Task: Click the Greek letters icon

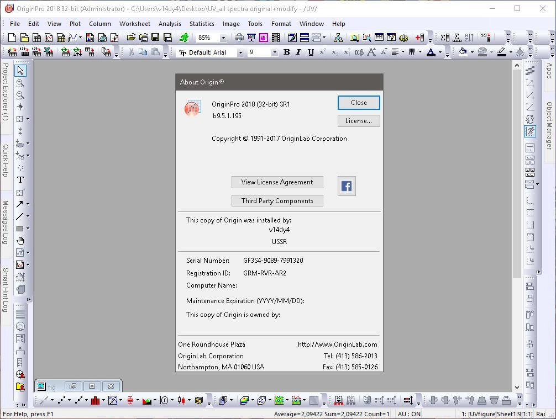Action: click(x=359, y=52)
